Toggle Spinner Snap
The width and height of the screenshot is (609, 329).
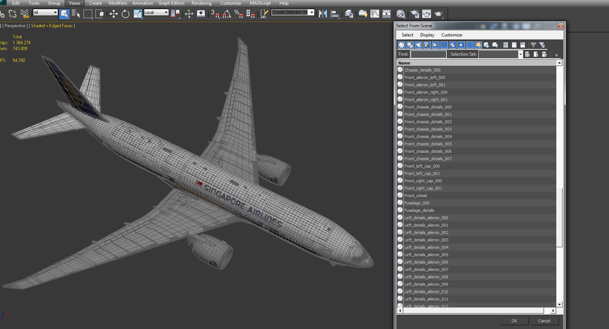point(251,14)
